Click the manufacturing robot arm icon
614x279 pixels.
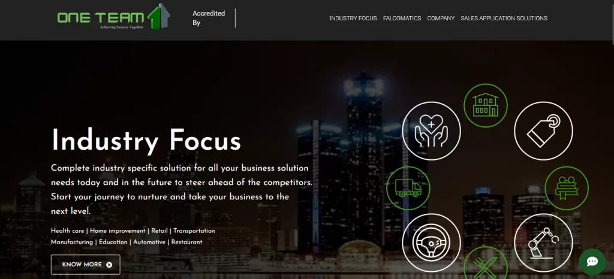[543, 243]
